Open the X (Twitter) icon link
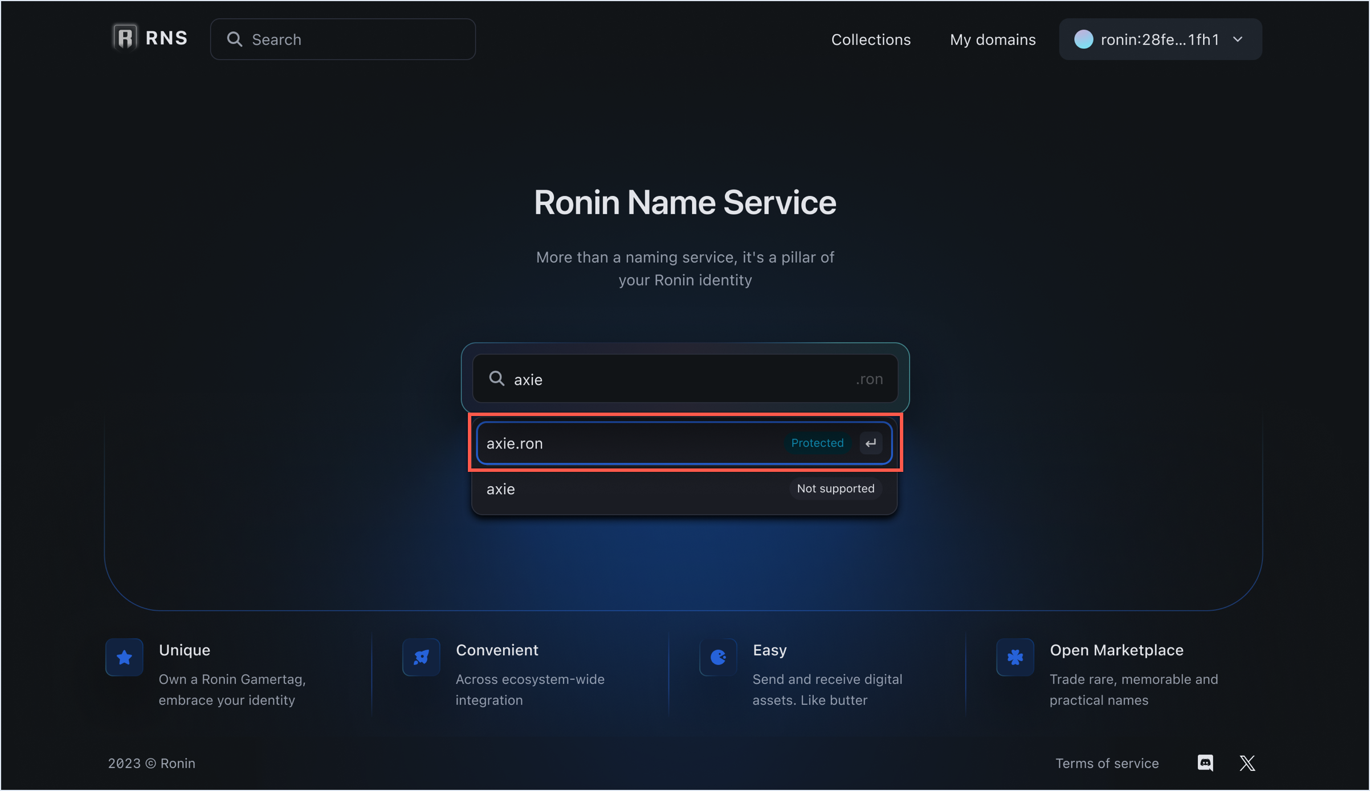 [x=1247, y=763]
